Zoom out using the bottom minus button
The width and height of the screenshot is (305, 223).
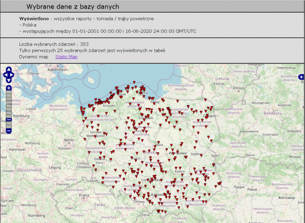click(9, 130)
